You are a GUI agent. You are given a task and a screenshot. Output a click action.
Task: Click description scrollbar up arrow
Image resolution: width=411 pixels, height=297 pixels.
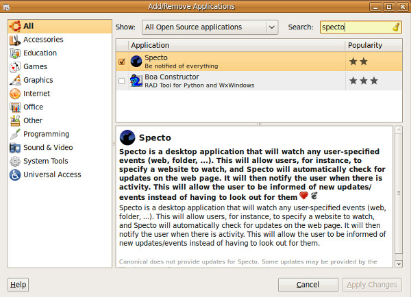(x=399, y=130)
